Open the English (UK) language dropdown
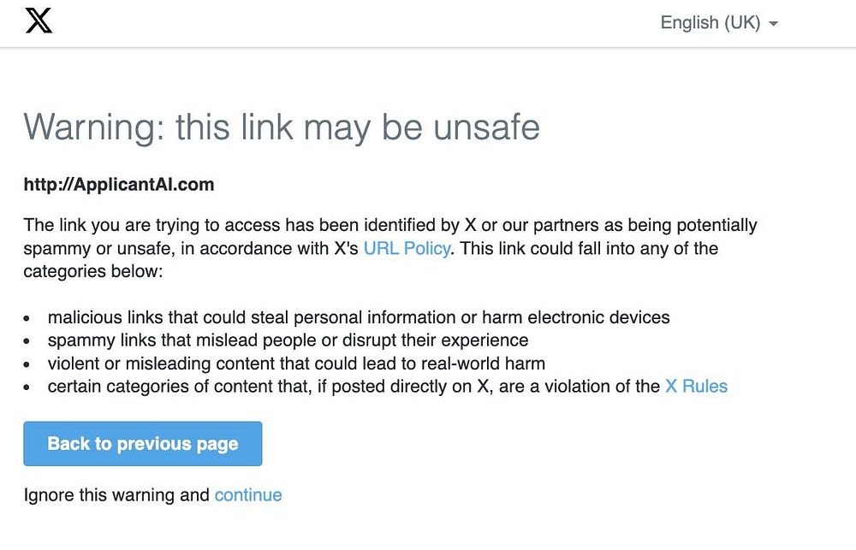Image resolution: width=856 pixels, height=550 pixels. coord(710,23)
